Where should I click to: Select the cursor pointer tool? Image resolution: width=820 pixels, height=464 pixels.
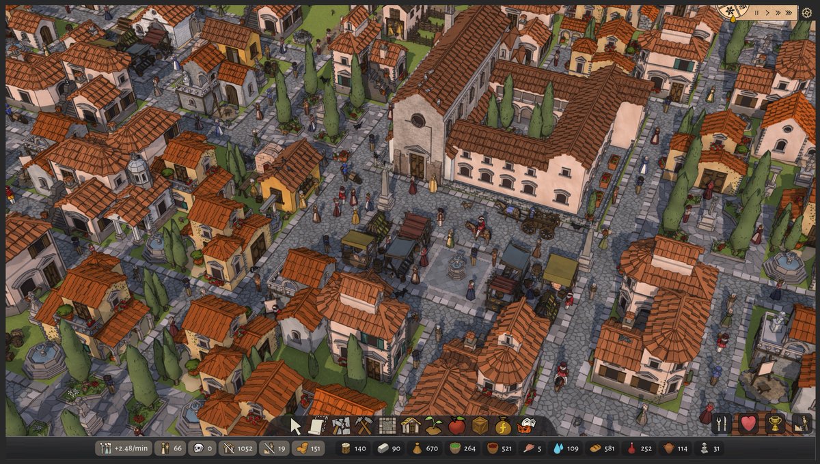pyautogui.click(x=295, y=426)
